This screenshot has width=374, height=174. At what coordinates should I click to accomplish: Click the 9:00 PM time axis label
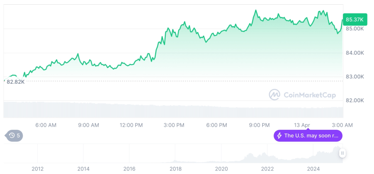[x=259, y=125]
